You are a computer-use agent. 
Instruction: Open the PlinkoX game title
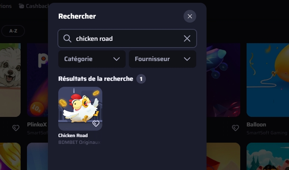coord(37,124)
